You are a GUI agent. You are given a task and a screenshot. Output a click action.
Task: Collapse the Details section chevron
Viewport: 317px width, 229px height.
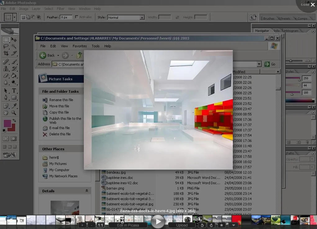point(87,191)
